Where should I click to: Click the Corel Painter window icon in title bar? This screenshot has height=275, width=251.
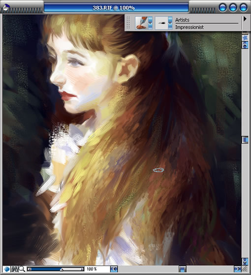click(x=6, y=7)
